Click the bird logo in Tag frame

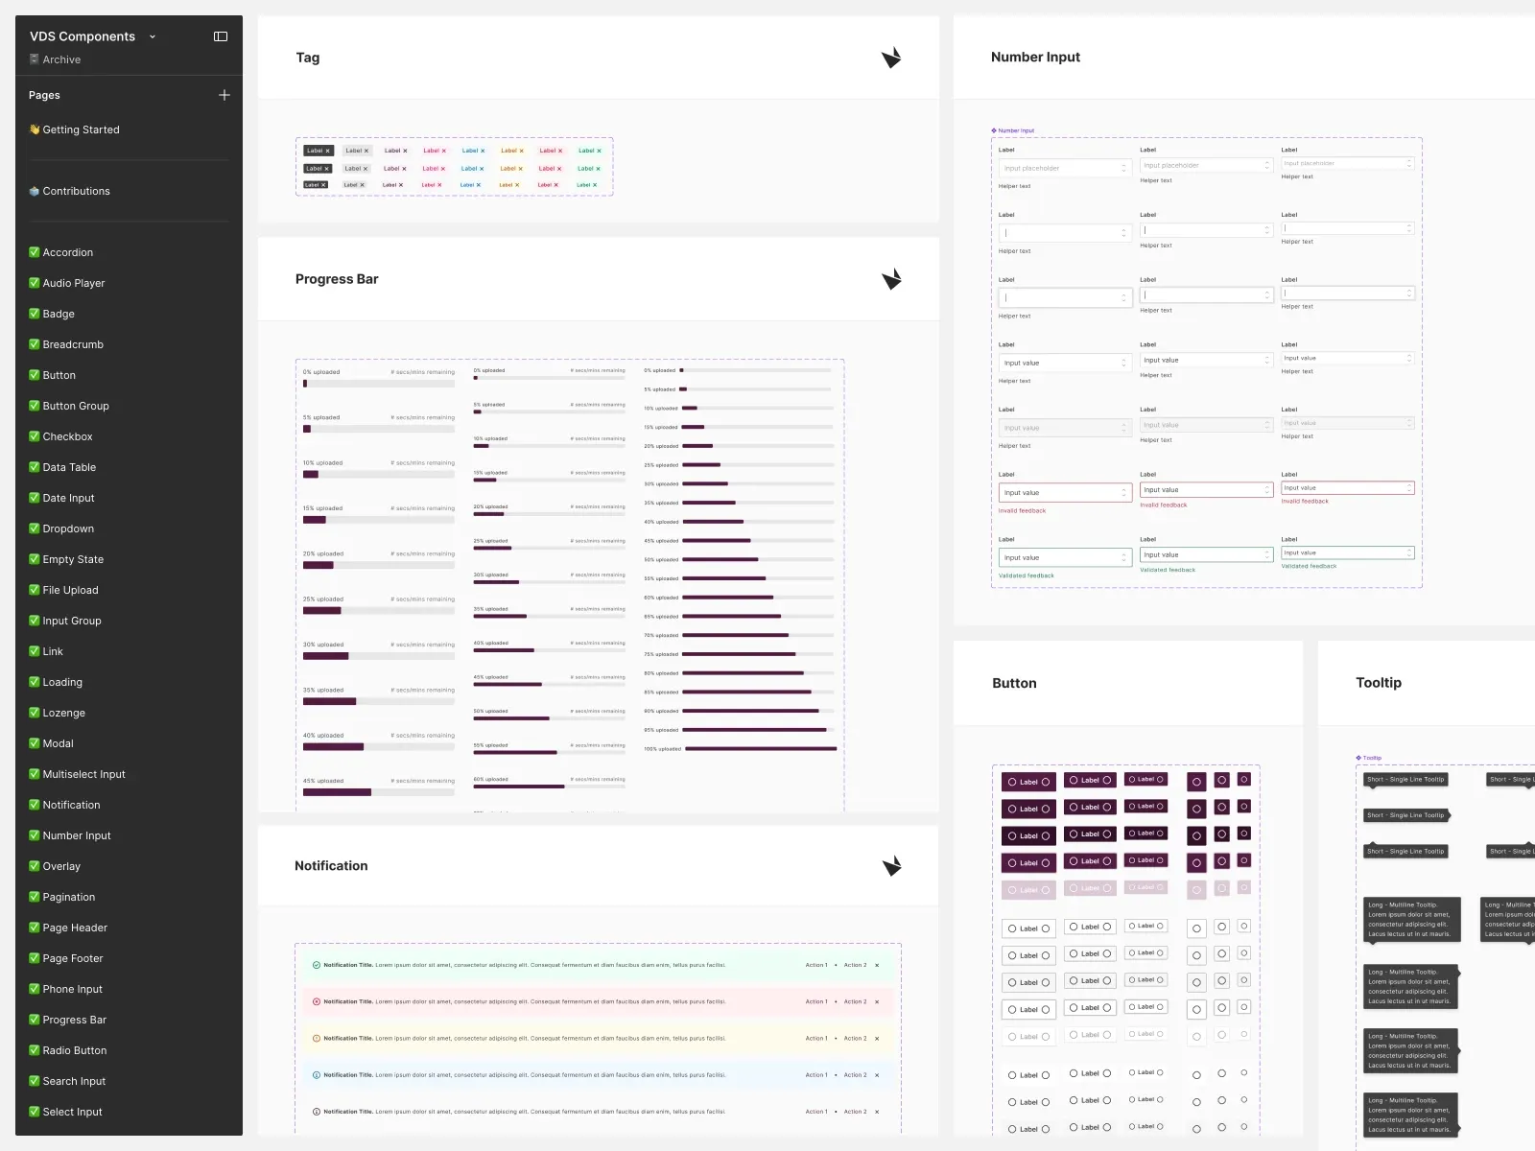pyautogui.click(x=891, y=58)
